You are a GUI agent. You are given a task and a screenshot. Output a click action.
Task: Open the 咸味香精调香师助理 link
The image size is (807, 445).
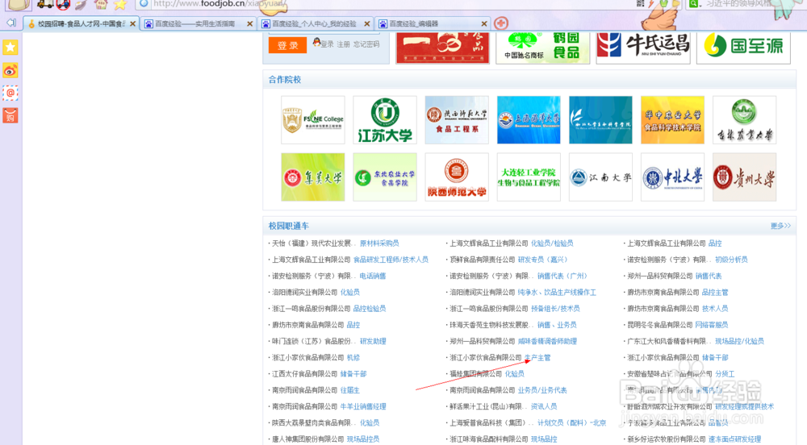point(547,341)
